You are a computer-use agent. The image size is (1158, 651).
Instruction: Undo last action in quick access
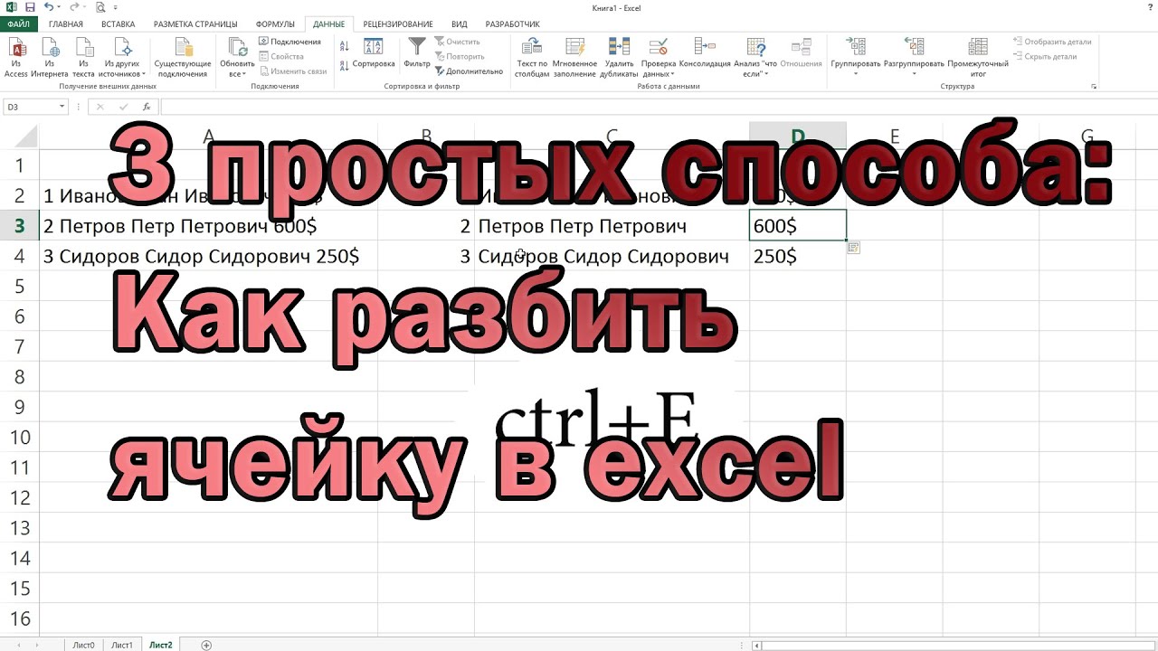click(48, 6)
